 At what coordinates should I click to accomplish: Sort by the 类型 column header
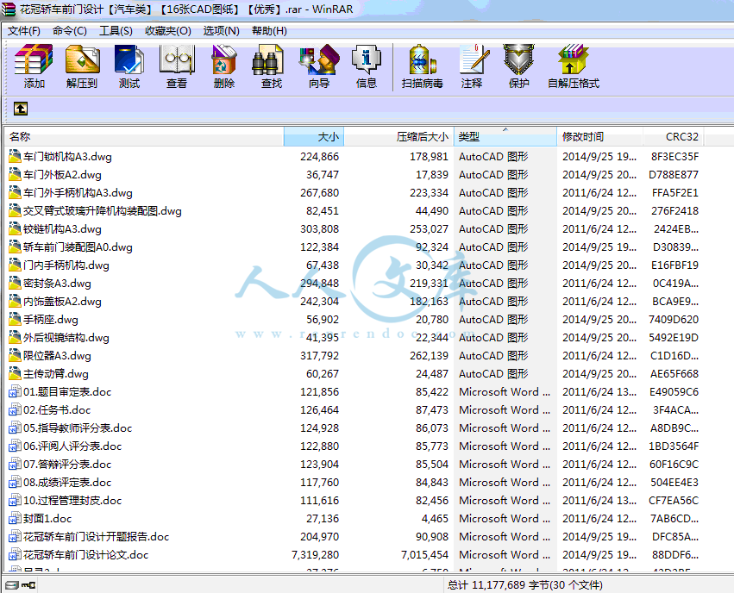click(x=505, y=136)
